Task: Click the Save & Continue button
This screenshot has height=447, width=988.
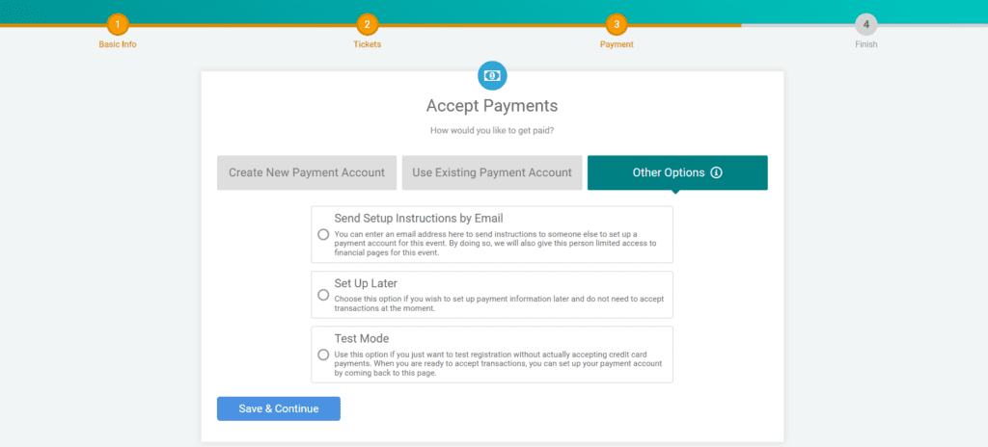Action: (279, 408)
